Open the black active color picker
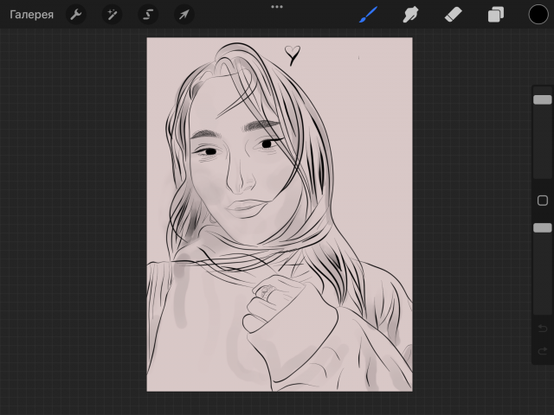 point(538,15)
